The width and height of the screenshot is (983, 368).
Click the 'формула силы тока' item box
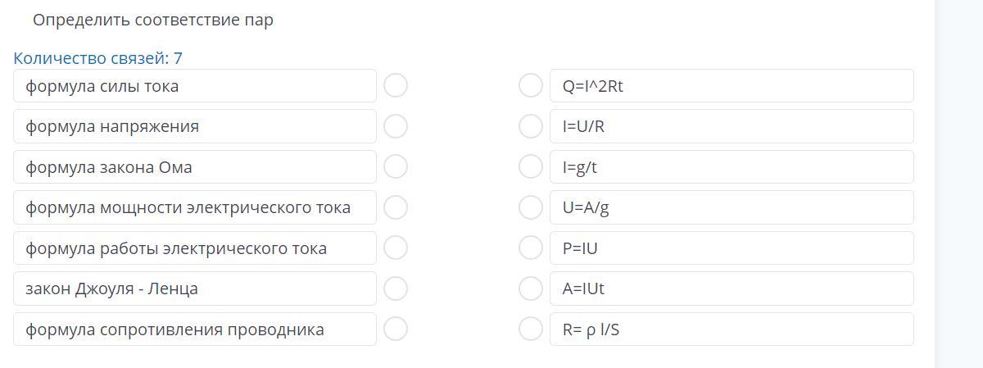click(194, 86)
